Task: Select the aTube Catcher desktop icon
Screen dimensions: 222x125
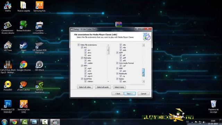Action: click(x=24, y=86)
